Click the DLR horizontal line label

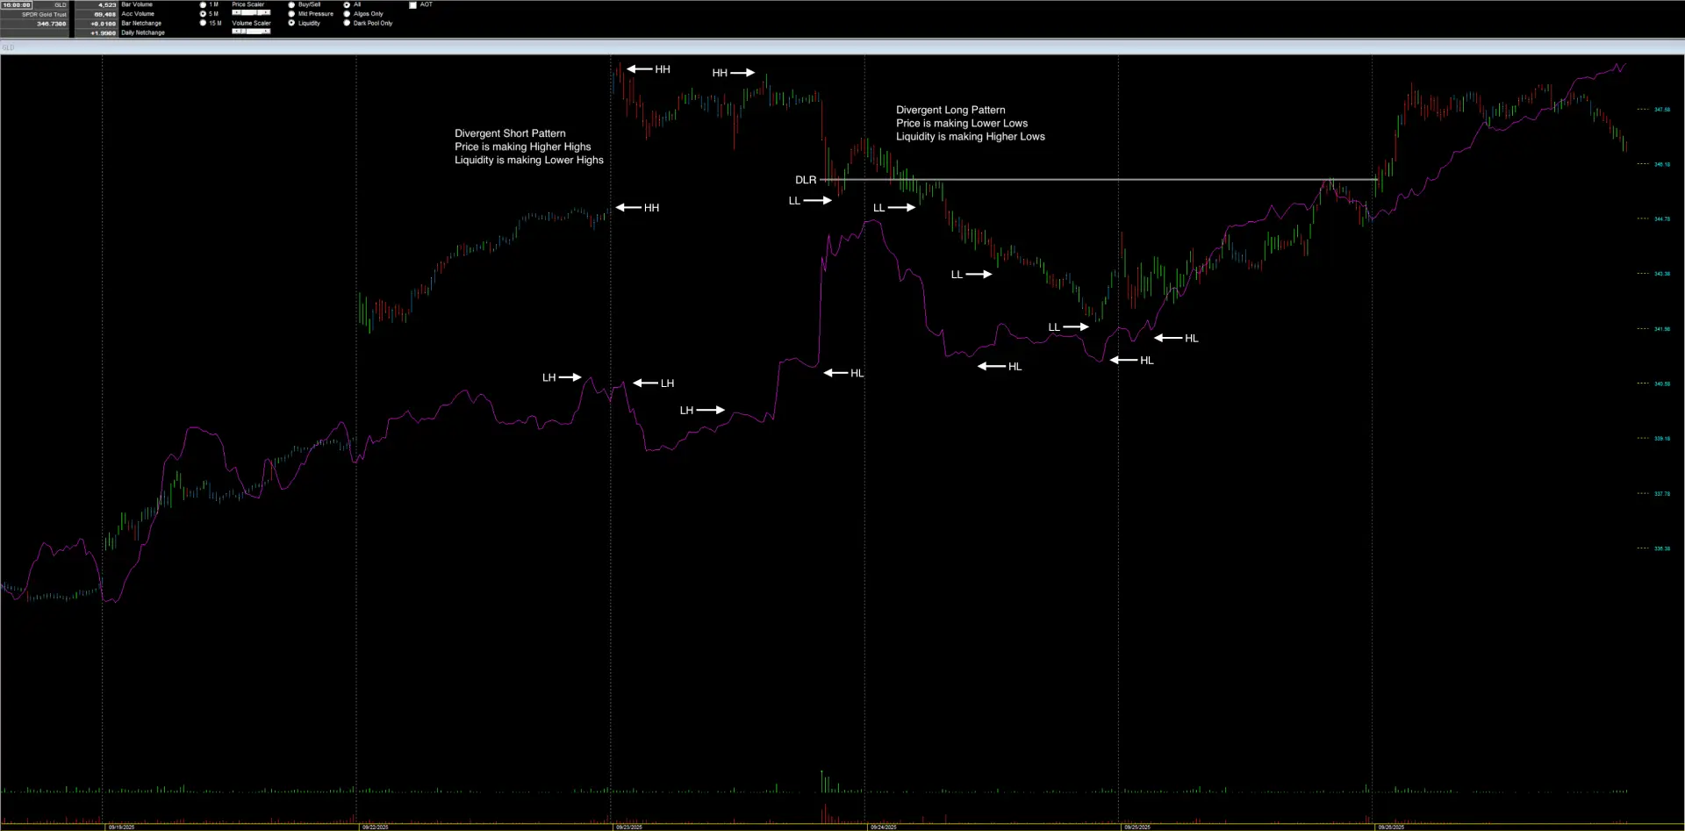[x=806, y=180]
